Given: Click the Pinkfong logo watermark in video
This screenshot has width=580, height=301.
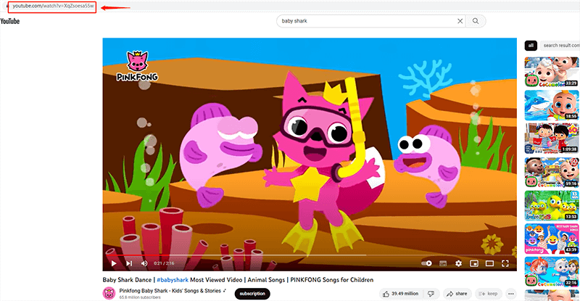Looking at the screenshot, I should (137, 66).
